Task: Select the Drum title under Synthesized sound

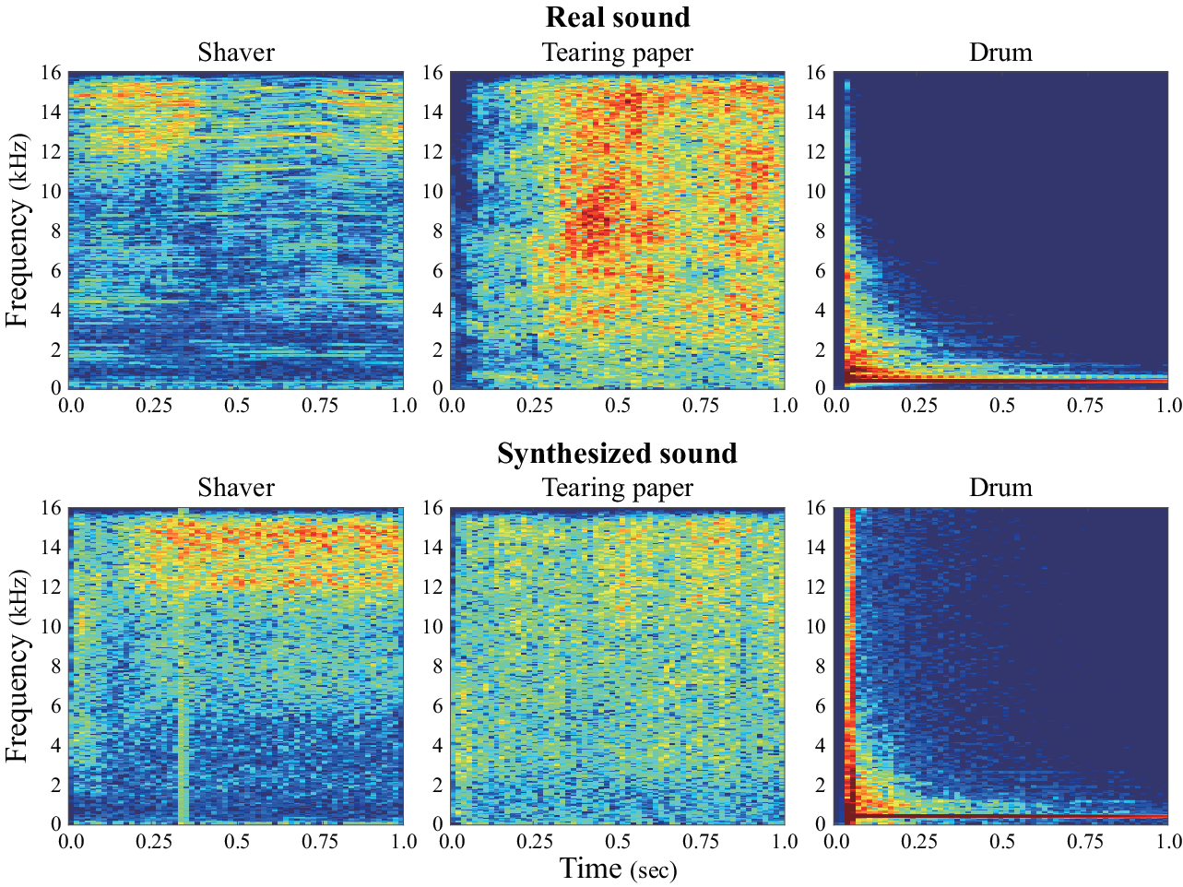Action: tap(1000, 488)
